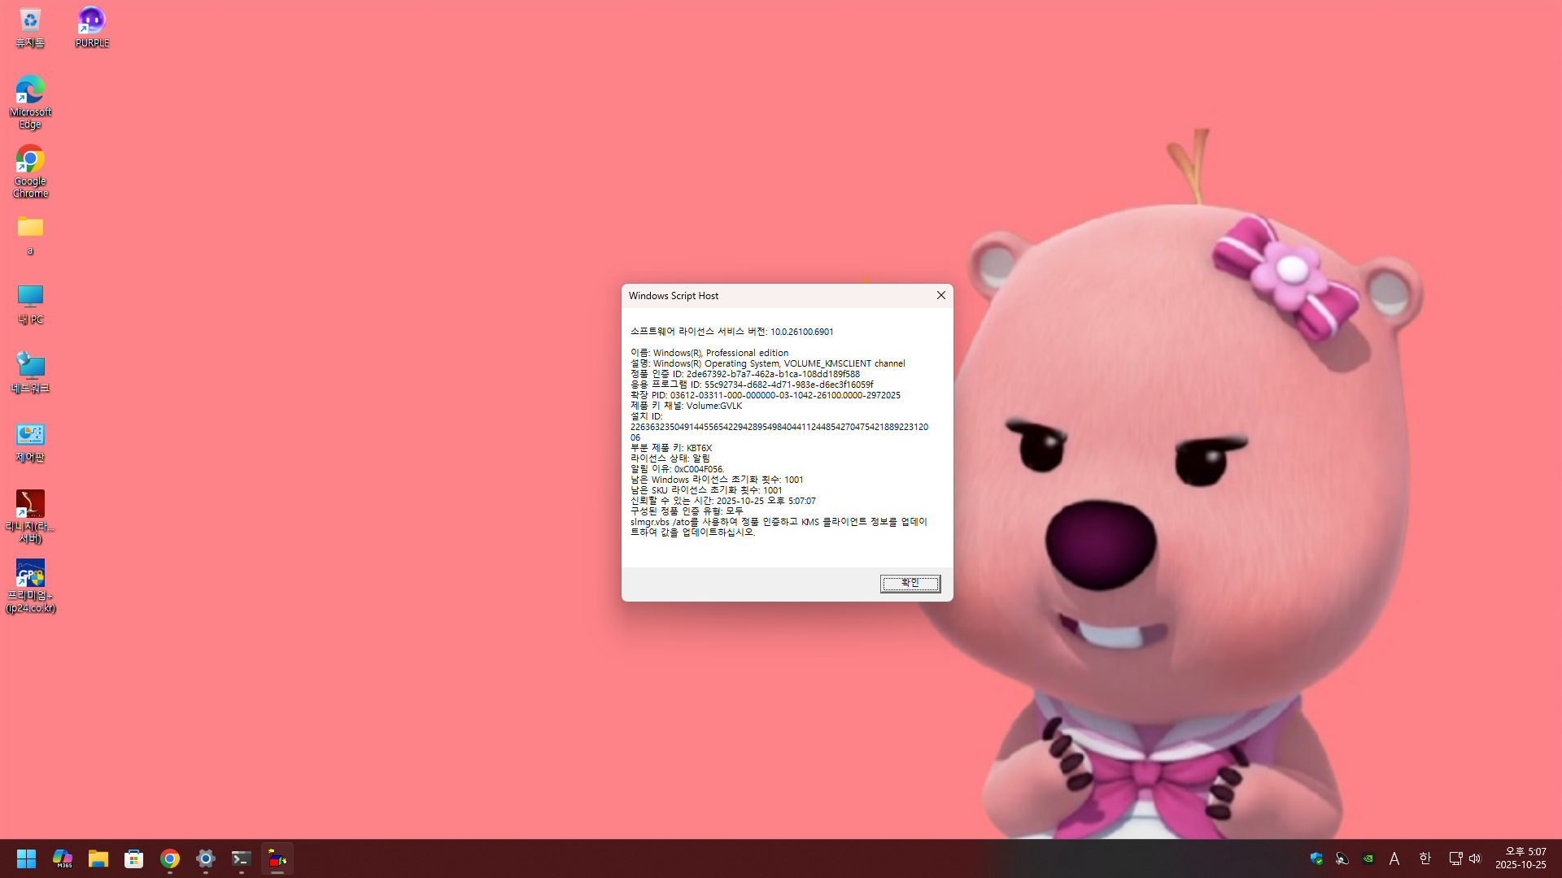Click the 신뢰할 수 있는 시간 line
The image size is (1562, 878).
coord(722,501)
